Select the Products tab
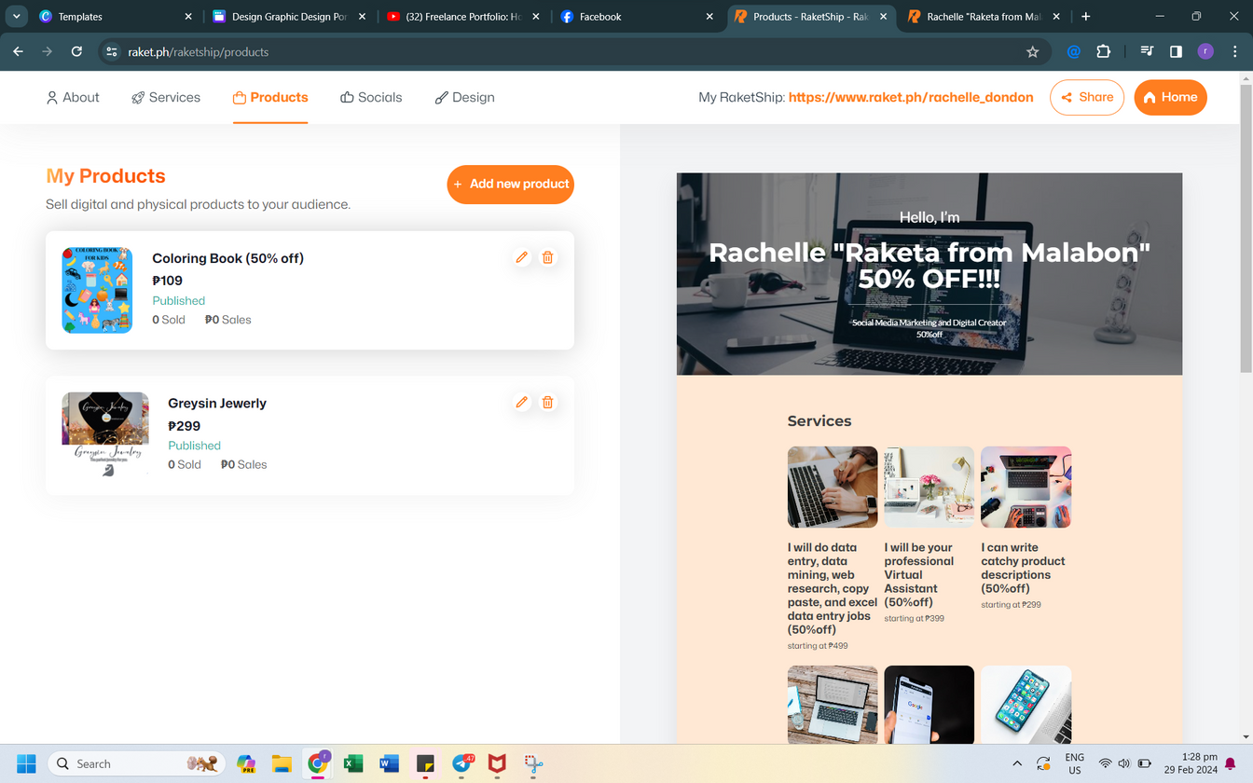The height and width of the screenshot is (783, 1253). tap(270, 97)
